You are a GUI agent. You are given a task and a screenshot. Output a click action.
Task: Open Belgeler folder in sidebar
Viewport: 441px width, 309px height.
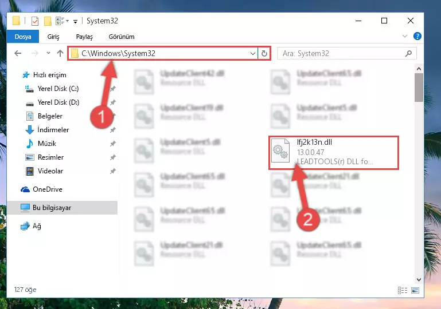(50, 116)
